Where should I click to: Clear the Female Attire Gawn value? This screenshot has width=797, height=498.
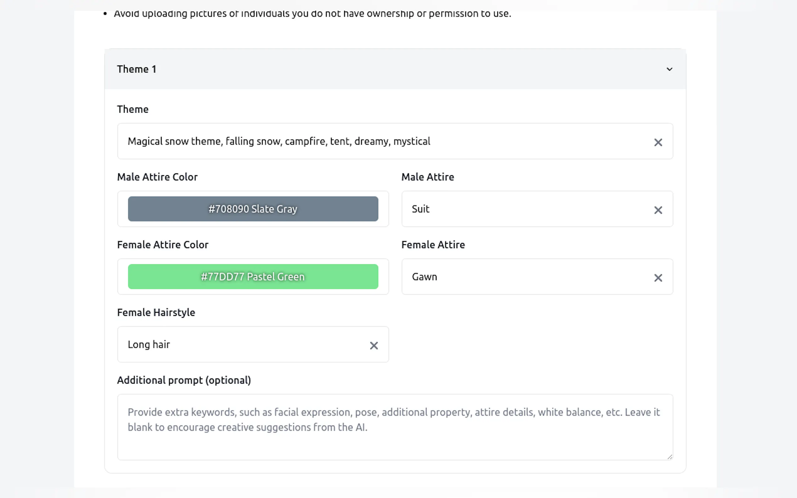click(x=658, y=278)
